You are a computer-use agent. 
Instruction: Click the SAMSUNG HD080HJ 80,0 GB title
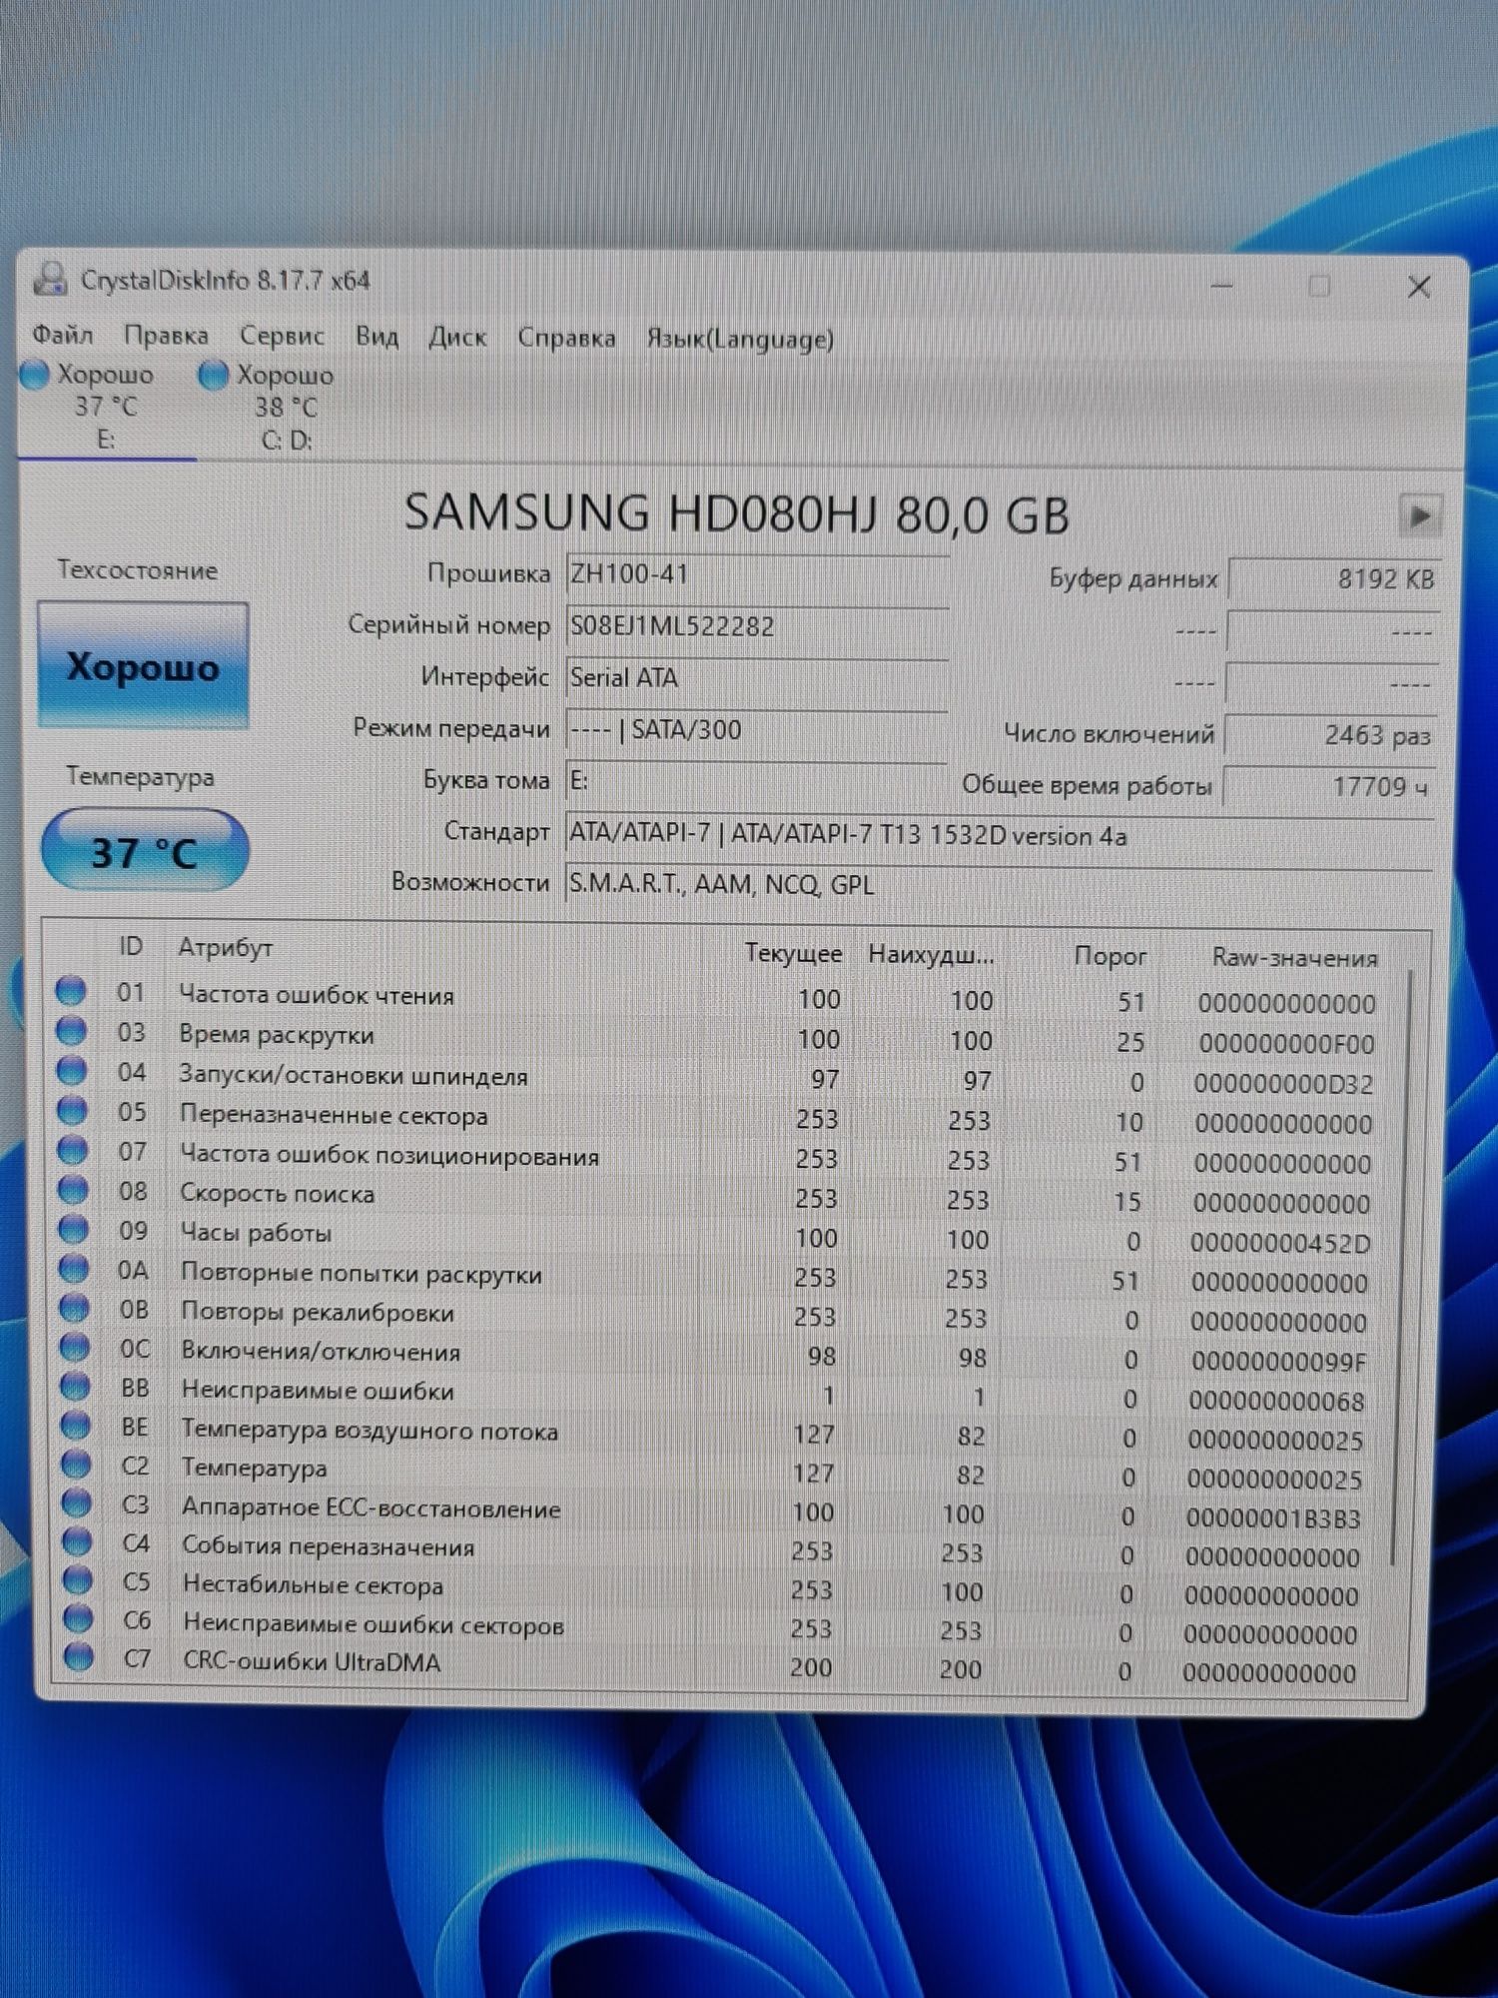[x=736, y=513]
